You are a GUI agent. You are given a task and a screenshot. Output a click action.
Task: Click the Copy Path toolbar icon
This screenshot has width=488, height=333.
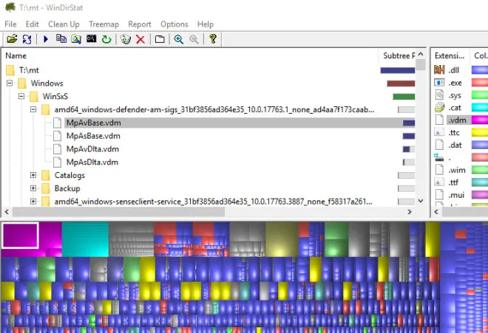[61, 39]
